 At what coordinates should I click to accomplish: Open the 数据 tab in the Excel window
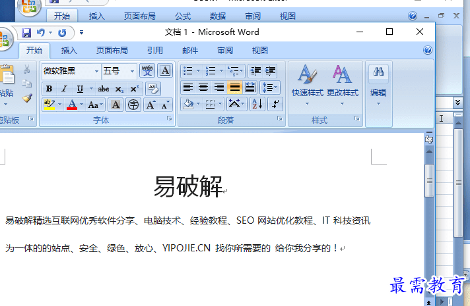[x=218, y=16]
